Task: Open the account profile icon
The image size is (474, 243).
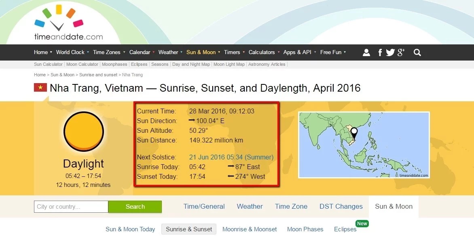Action: point(366,52)
